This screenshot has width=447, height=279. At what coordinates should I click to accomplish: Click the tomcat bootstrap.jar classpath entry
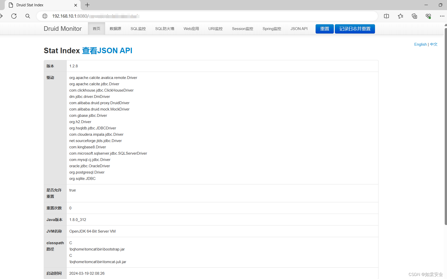tap(97, 249)
